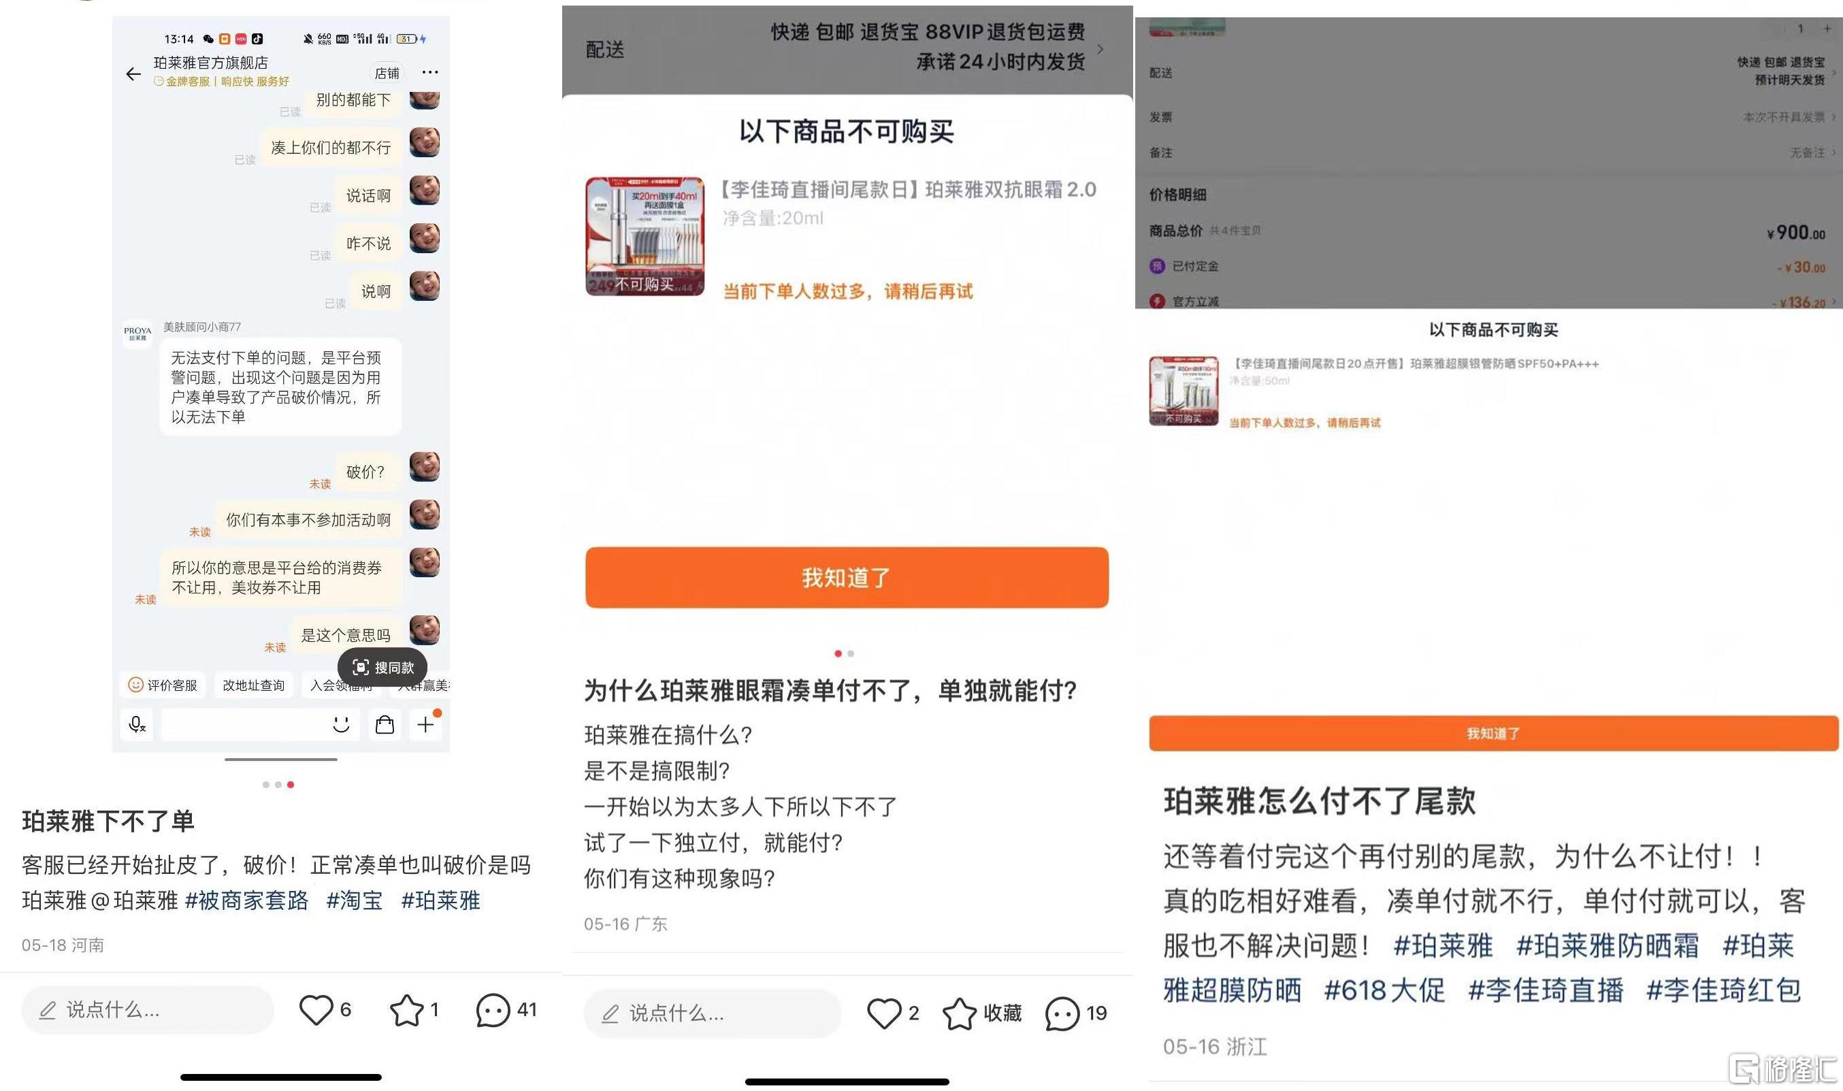This screenshot has width=1843, height=1091.
Task: Expand the 官方立减 discount row chevron
Action: click(x=1835, y=302)
